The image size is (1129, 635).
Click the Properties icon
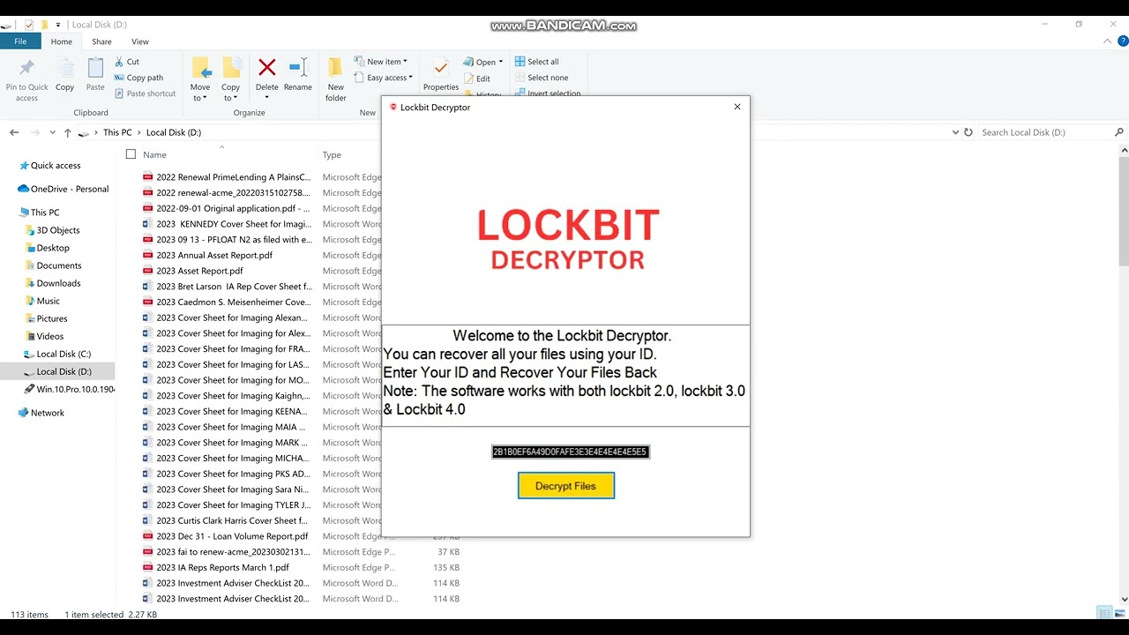(441, 68)
